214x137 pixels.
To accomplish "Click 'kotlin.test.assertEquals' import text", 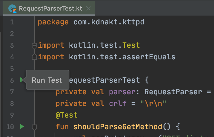I will [x=122, y=57].
